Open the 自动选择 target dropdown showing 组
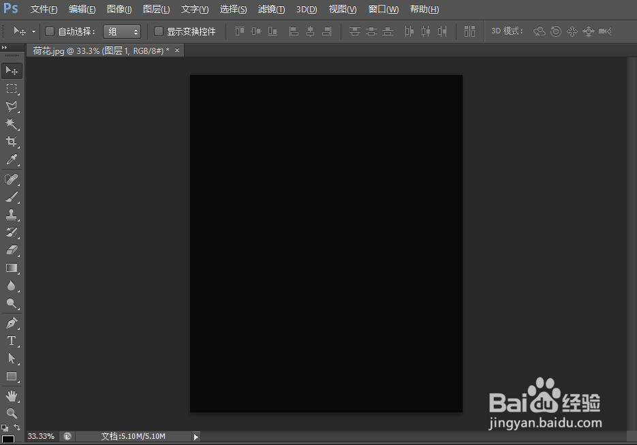 pos(122,31)
